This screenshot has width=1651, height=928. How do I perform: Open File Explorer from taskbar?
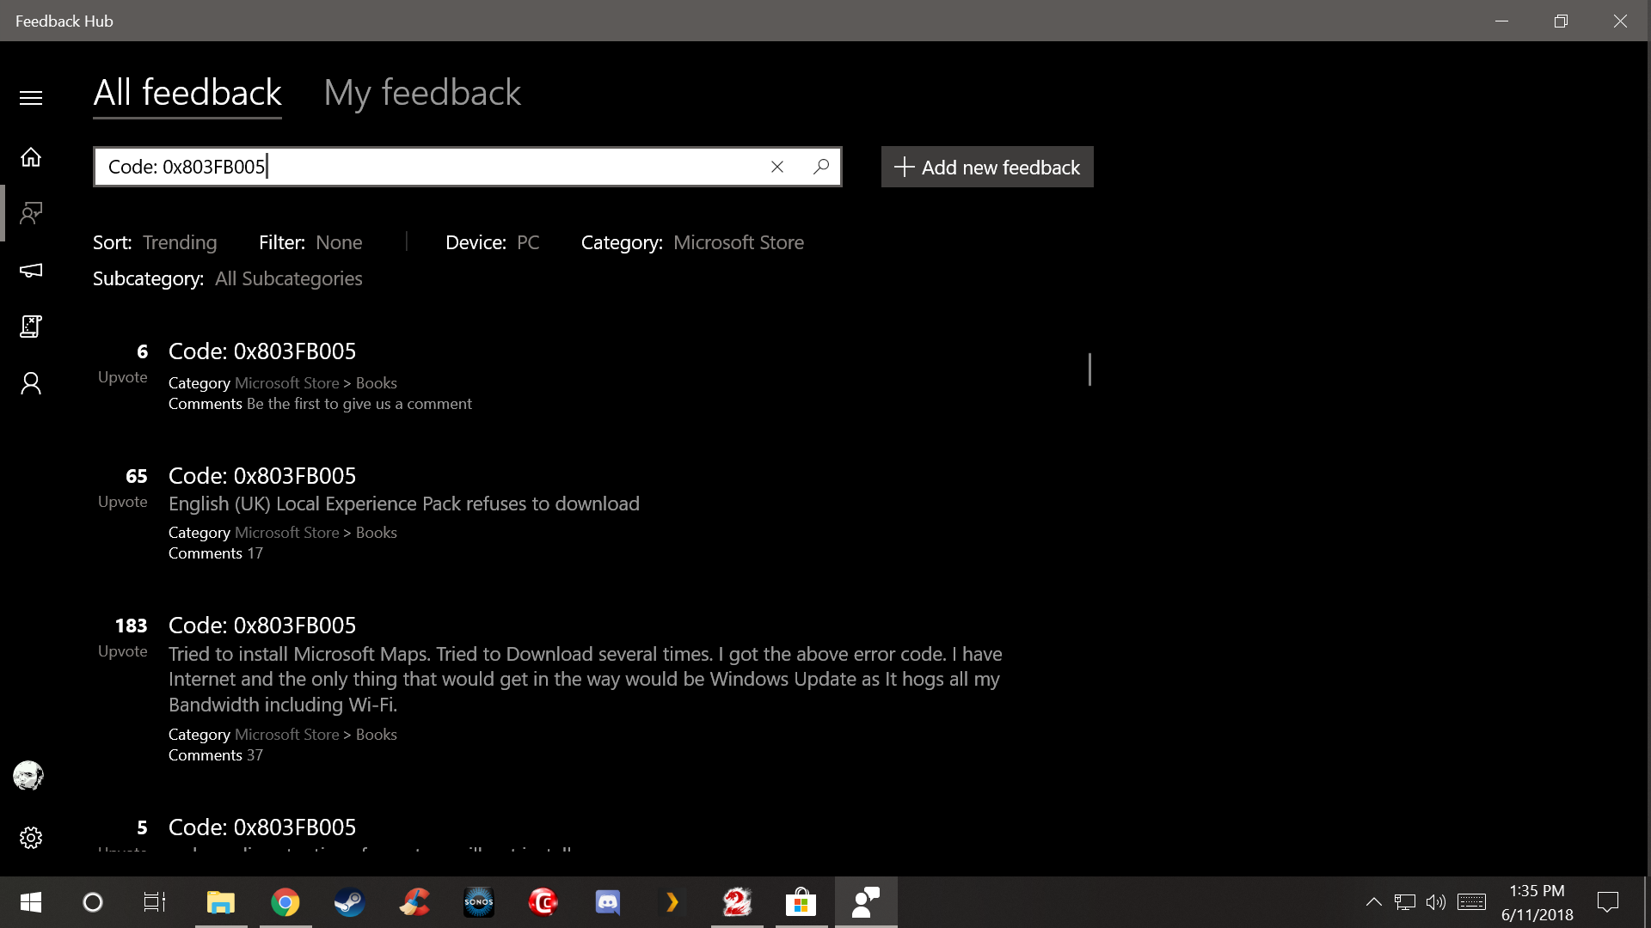221,902
